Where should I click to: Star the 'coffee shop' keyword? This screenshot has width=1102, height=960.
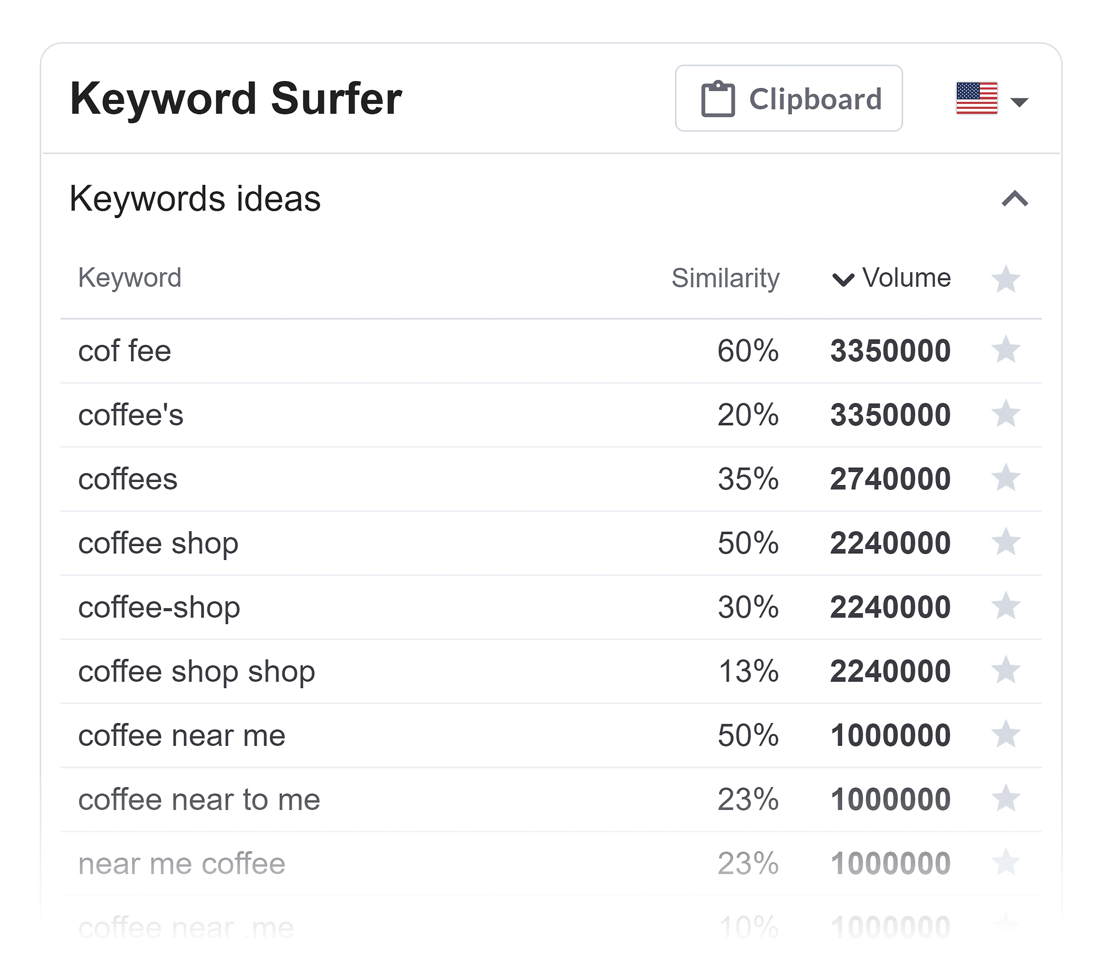[1005, 541]
